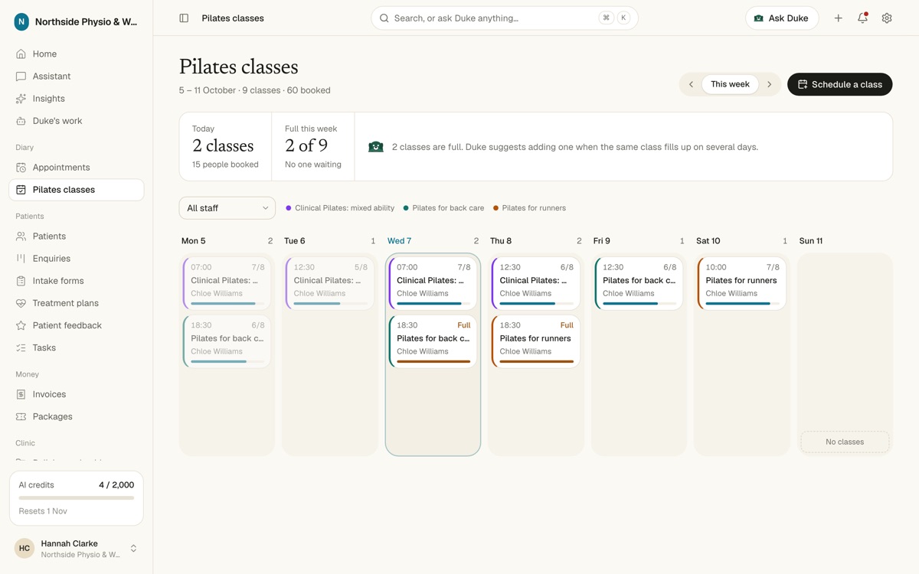
Task: Click the Resets 1 Nov text
Action: pyautogui.click(x=43, y=511)
